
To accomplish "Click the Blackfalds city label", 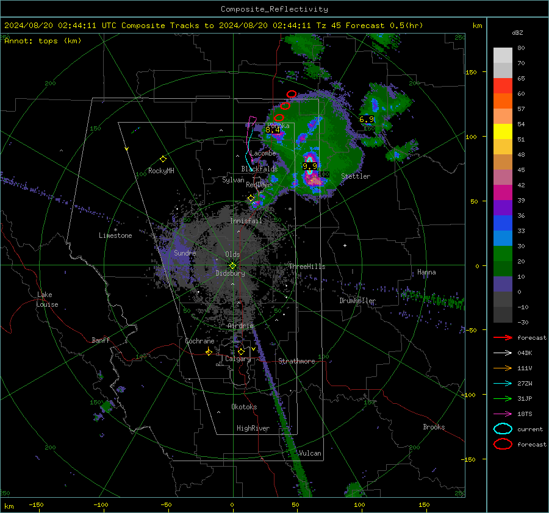I will [259, 169].
